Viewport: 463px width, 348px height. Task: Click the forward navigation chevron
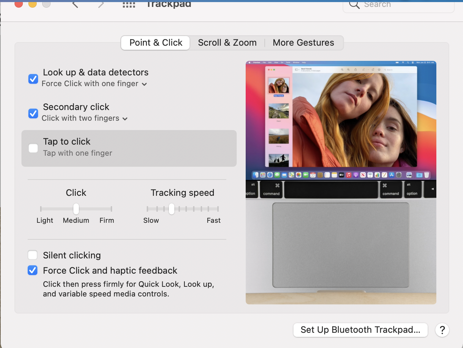(101, 4)
